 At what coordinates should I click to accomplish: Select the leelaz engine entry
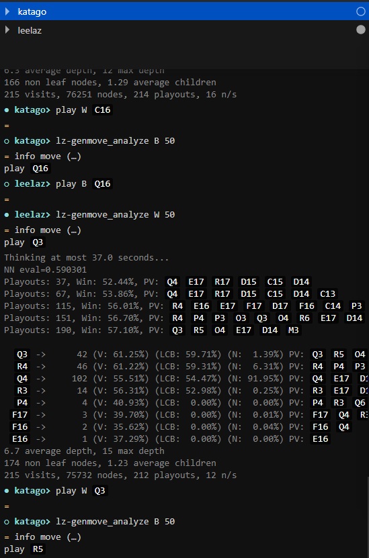(184, 30)
